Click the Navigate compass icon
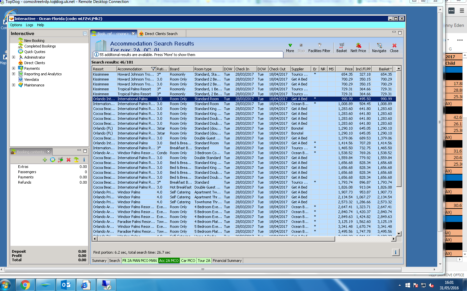This screenshot has width=467, height=291. (379, 47)
